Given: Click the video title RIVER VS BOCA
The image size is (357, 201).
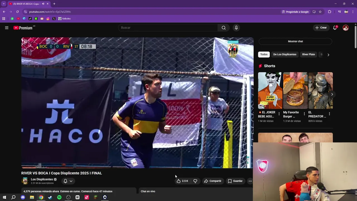Looking at the screenshot, I should click(x=62, y=173).
